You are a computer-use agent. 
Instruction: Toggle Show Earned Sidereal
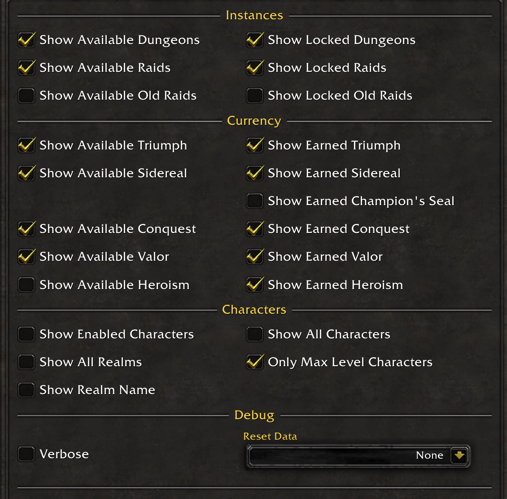pos(255,173)
